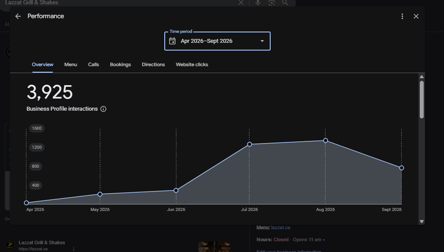Click the 800 axis label
Viewport: 444px width, 252px height.
[x=36, y=166]
